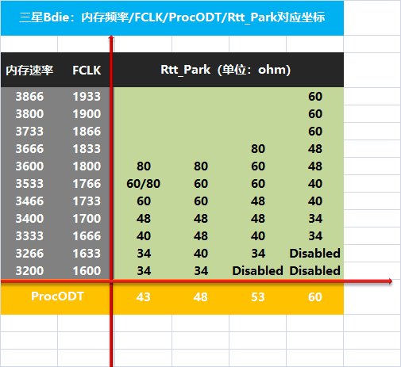Select ProcODT value 53

tap(258, 297)
